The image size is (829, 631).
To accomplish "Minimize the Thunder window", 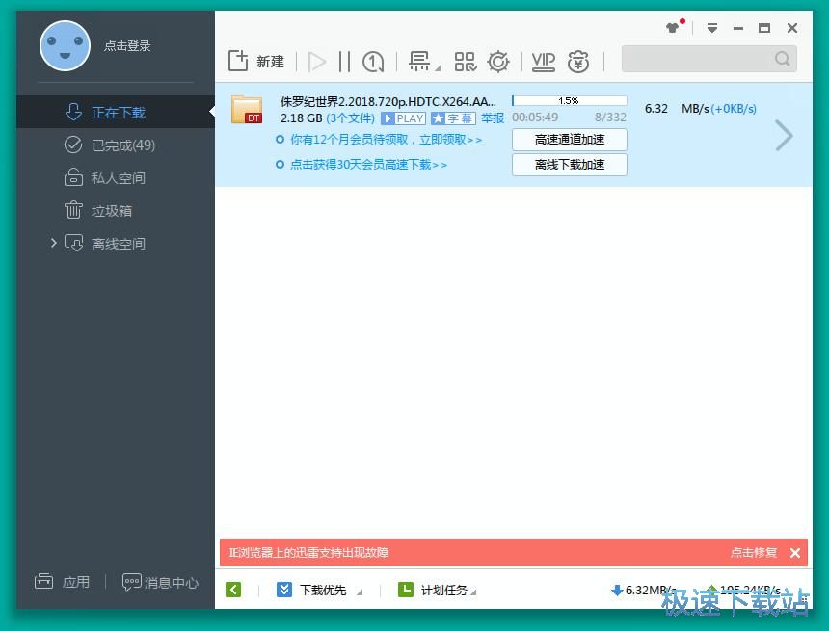I will click(x=738, y=28).
